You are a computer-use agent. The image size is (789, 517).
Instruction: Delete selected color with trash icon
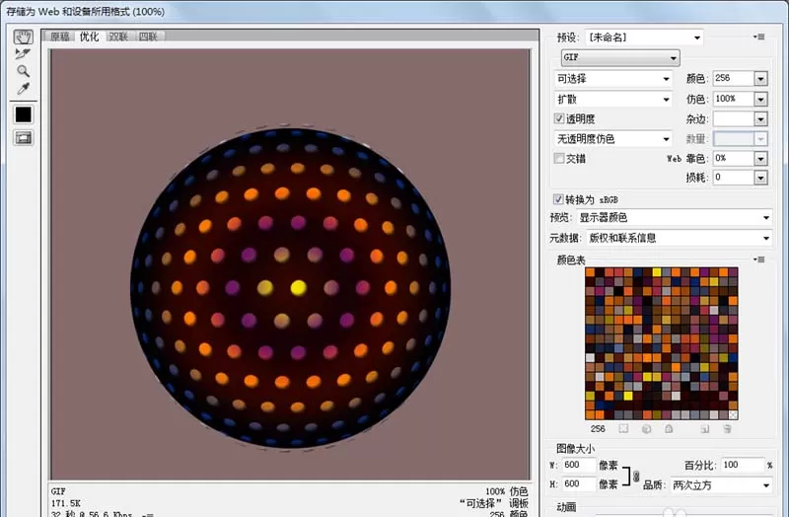point(727,429)
